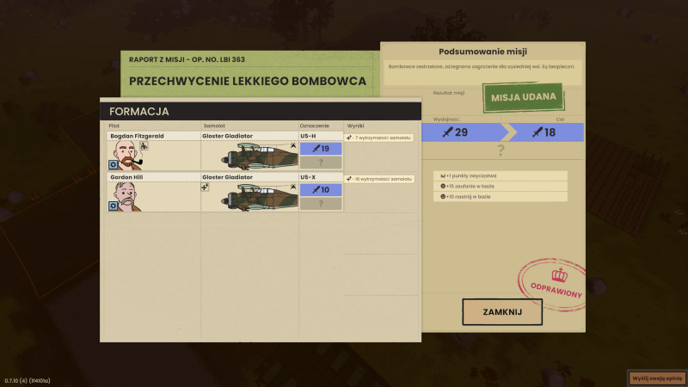Click the Cel 18 target score
The width and height of the screenshot is (688, 387).
[544, 132]
